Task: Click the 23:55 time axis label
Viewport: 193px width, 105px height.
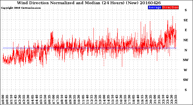Action: [x=176, y=99]
